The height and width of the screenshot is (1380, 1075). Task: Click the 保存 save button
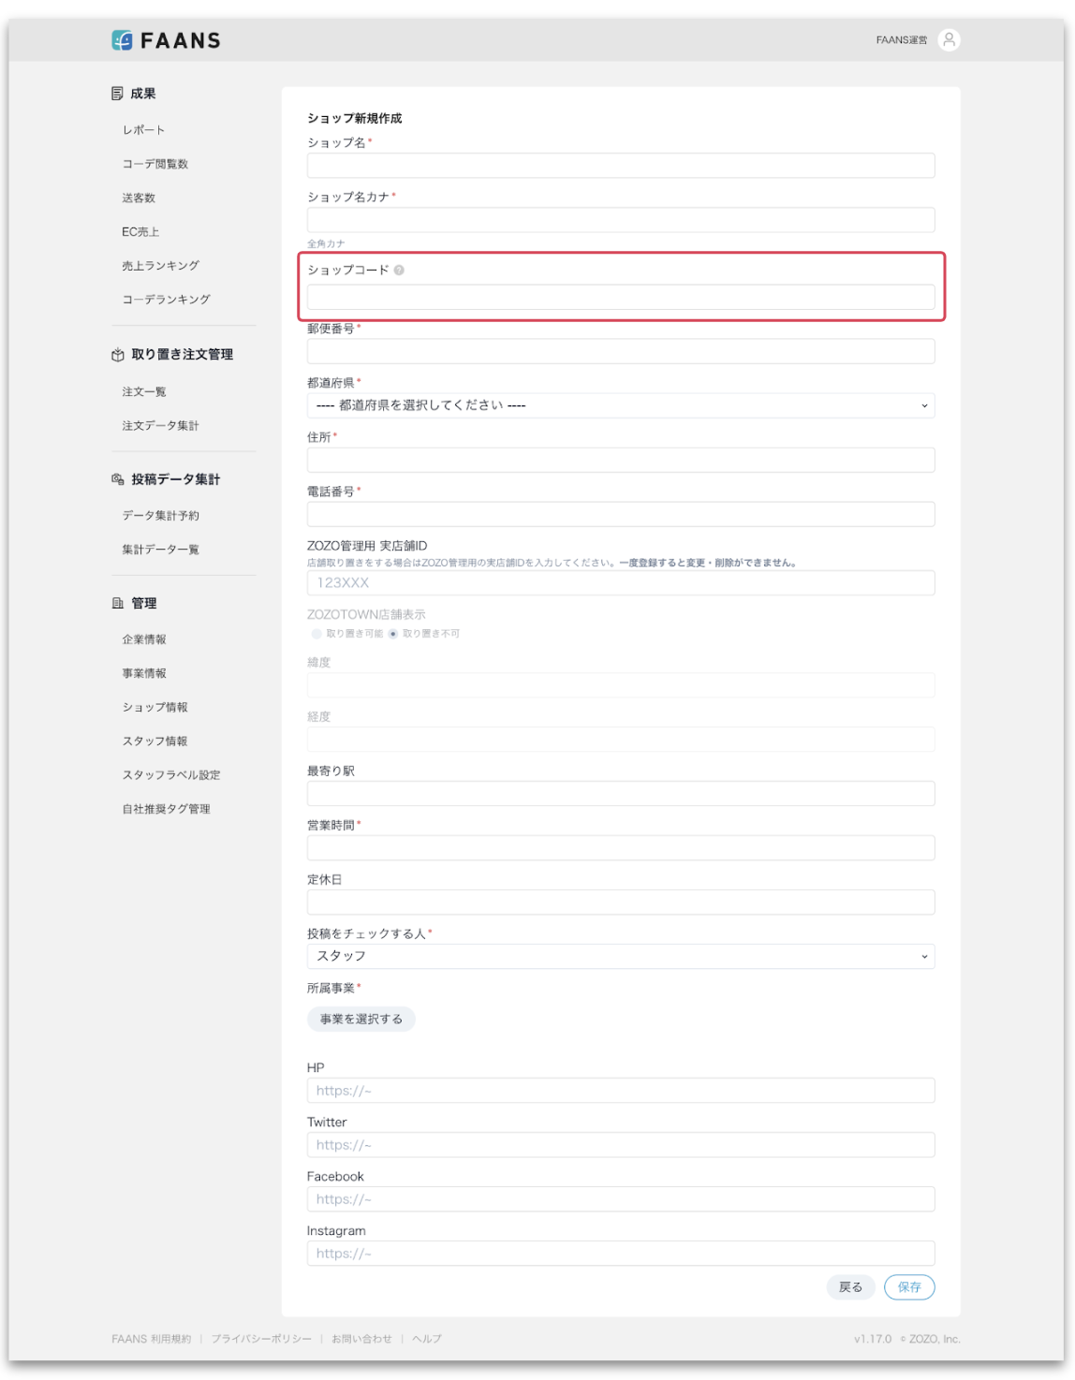[908, 1287]
